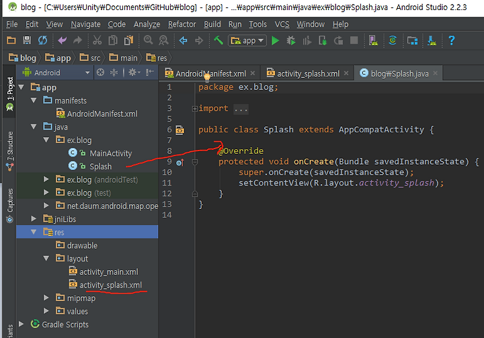The width and height of the screenshot is (484, 338).
Task: Click the Find magnifier icon
Action: tap(148, 40)
